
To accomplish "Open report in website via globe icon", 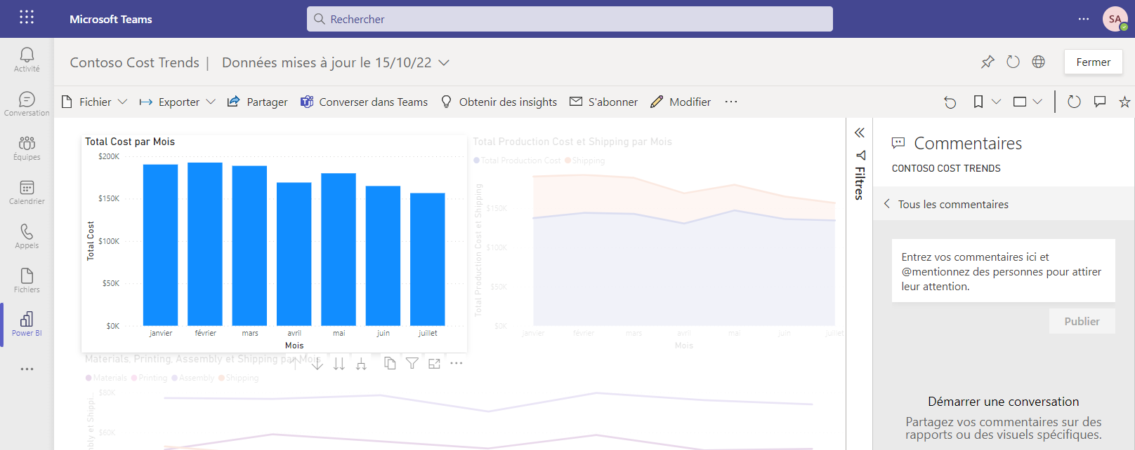I will pos(1038,62).
